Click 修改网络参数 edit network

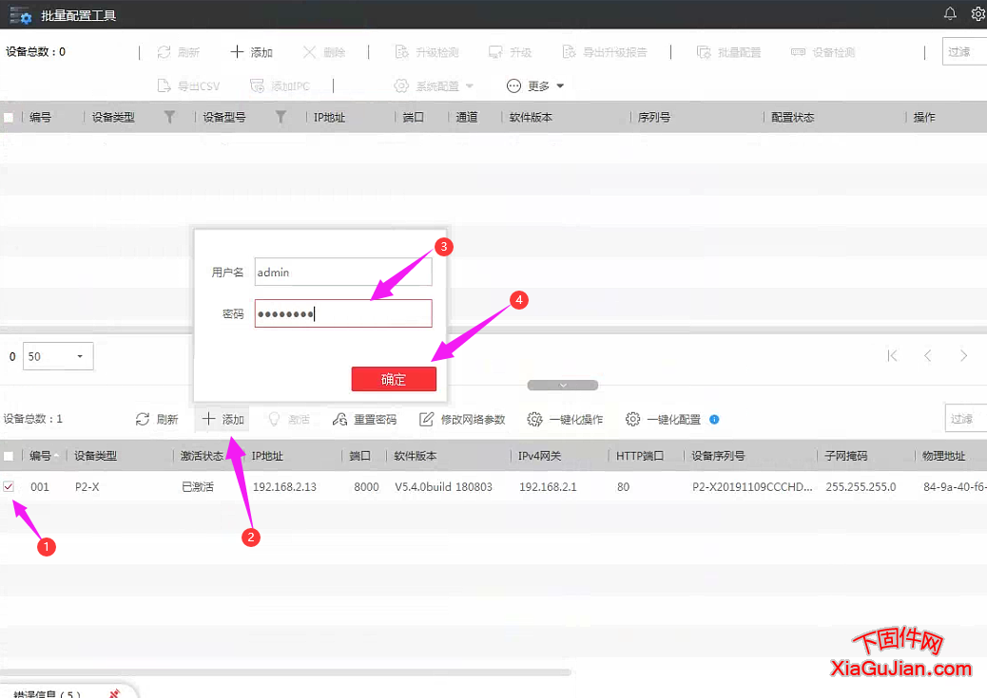(x=463, y=420)
